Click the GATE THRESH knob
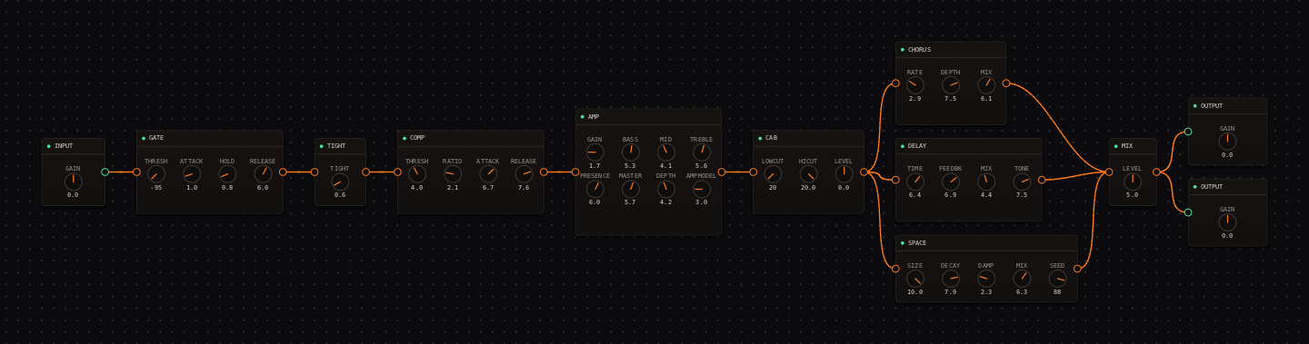 tap(156, 173)
